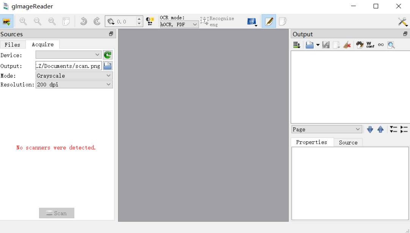Image resolution: width=410 pixels, height=233 pixels.
Task: Open the Source tab in Properties panel
Action: [348, 142]
